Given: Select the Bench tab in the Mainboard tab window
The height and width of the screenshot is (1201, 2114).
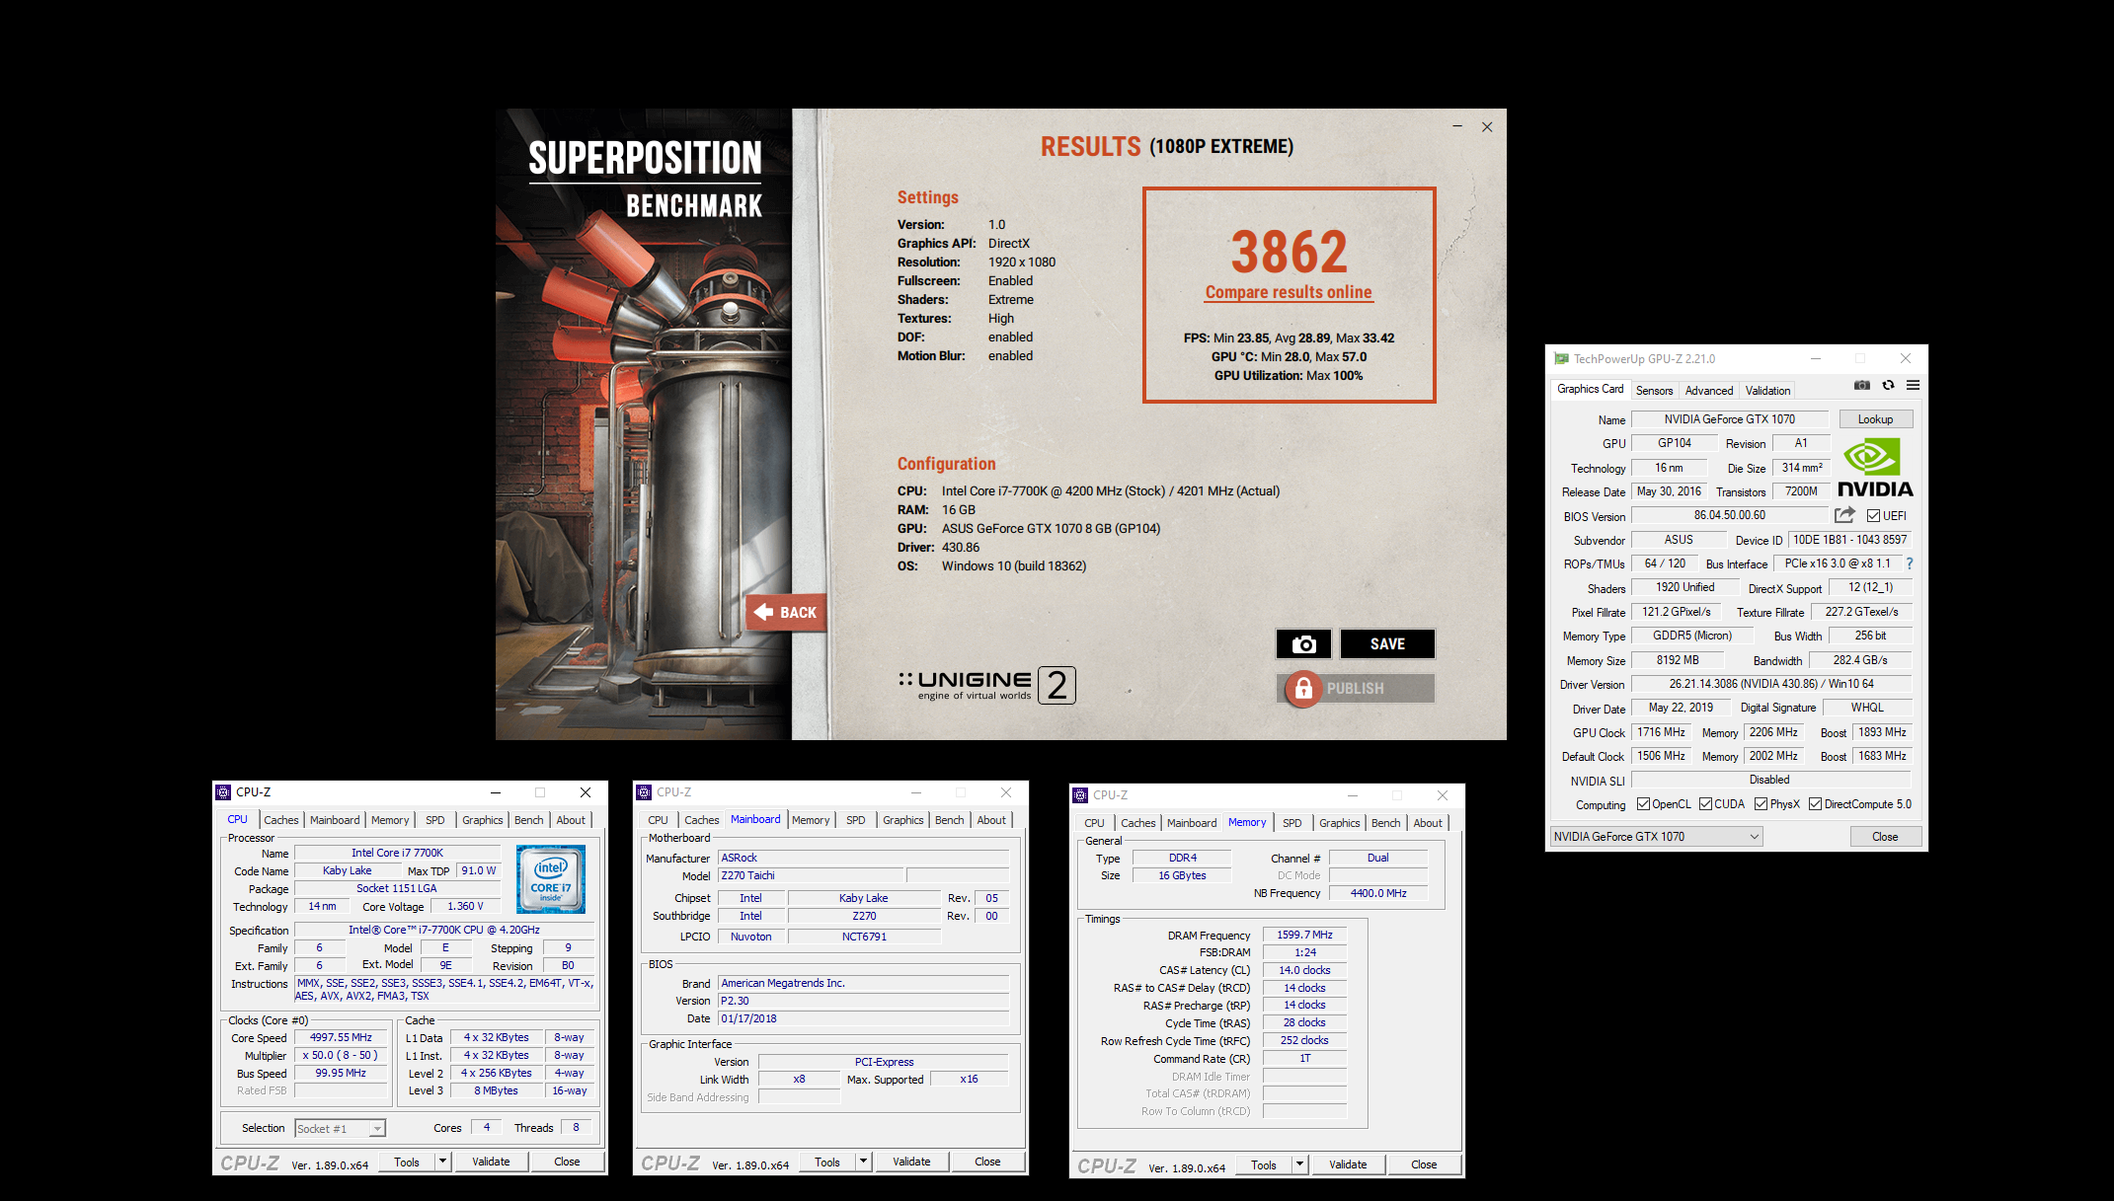Looking at the screenshot, I should [x=949, y=820].
